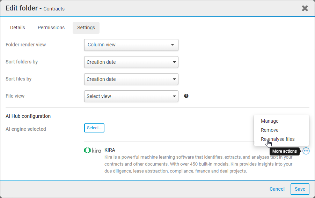
Task: Click the Select... AI engine button
Action: click(94, 128)
